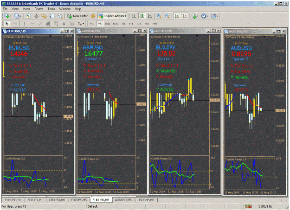This screenshot has height=210, width=290.
Task: Click the New Chart toolbar icon
Action: 7,16
